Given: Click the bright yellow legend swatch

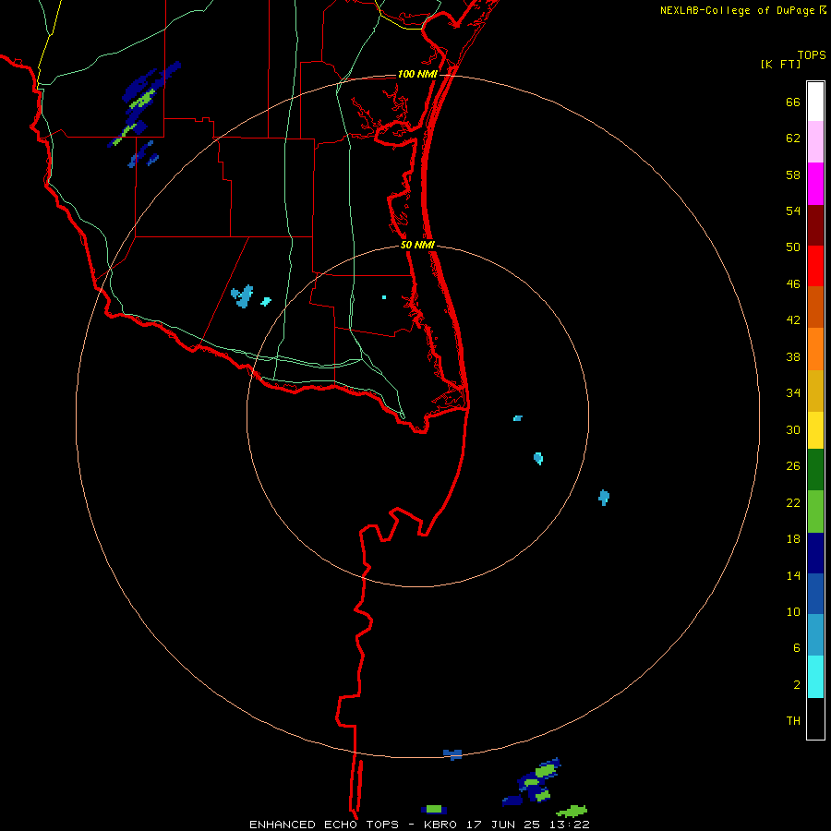Looking at the screenshot, I should tap(815, 430).
